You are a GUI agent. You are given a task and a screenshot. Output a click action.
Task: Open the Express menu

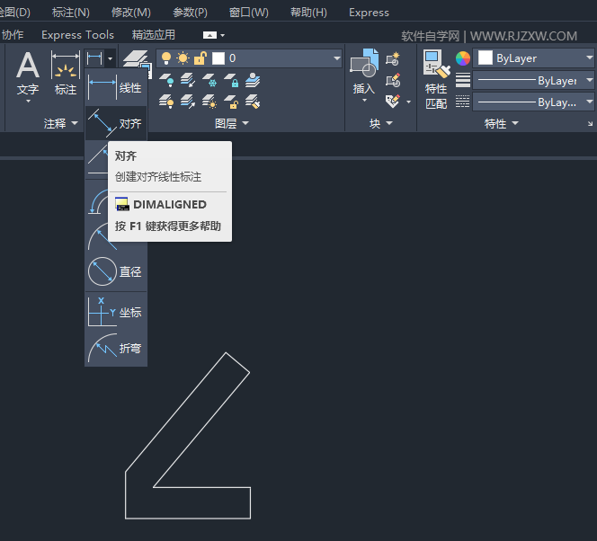pos(369,13)
